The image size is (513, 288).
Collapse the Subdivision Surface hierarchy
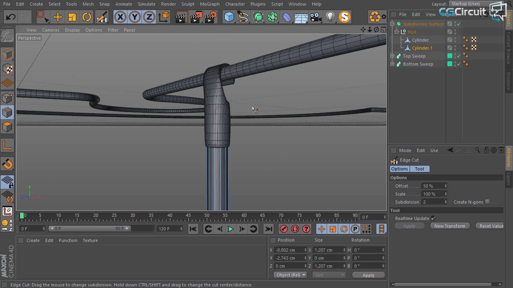click(x=392, y=24)
